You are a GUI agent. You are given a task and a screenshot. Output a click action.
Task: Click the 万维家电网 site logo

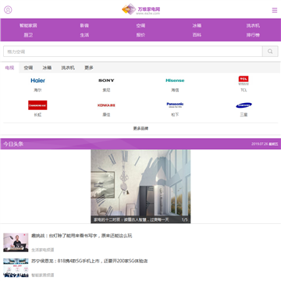[x=140, y=9]
